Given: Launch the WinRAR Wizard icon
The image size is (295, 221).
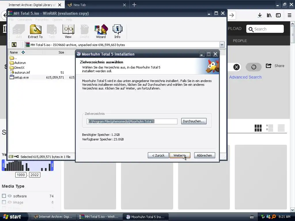Looking at the screenshot, I should [101, 31].
